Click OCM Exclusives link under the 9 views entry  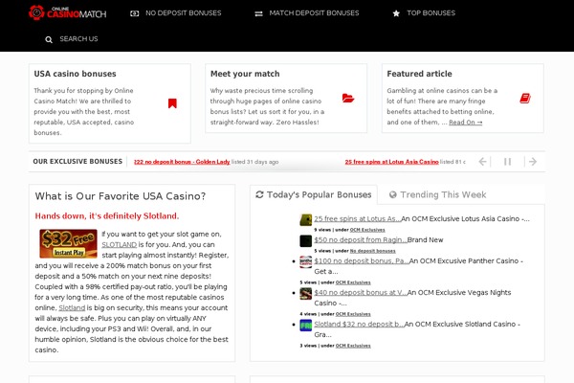tap(367, 230)
